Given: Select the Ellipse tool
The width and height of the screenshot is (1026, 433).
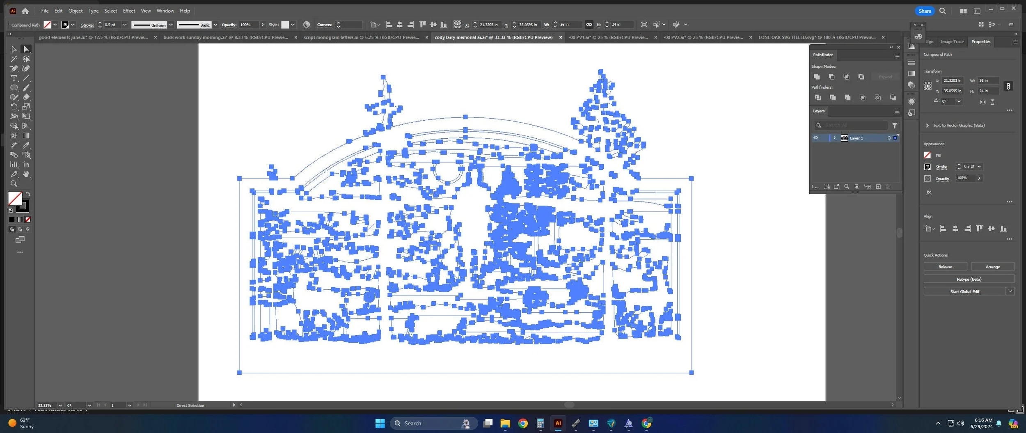Looking at the screenshot, I should point(14,87).
